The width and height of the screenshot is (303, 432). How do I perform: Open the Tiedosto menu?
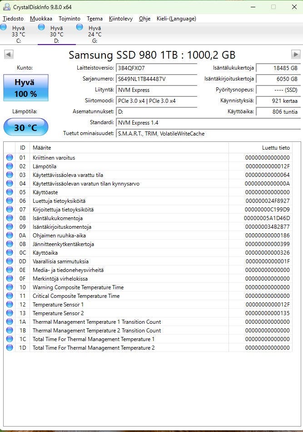pyautogui.click(x=13, y=19)
